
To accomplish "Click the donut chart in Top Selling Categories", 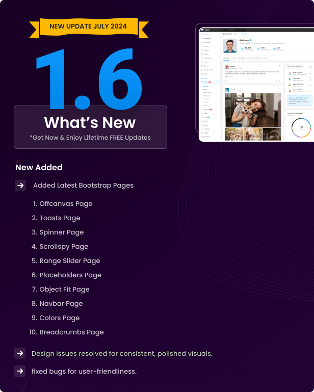I will click(301, 127).
